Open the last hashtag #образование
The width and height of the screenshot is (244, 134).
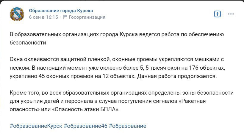128,126
